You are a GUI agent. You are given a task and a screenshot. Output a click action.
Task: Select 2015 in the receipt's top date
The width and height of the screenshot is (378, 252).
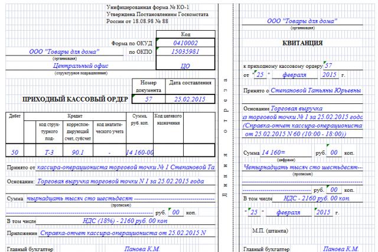click(x=330, y=75)
